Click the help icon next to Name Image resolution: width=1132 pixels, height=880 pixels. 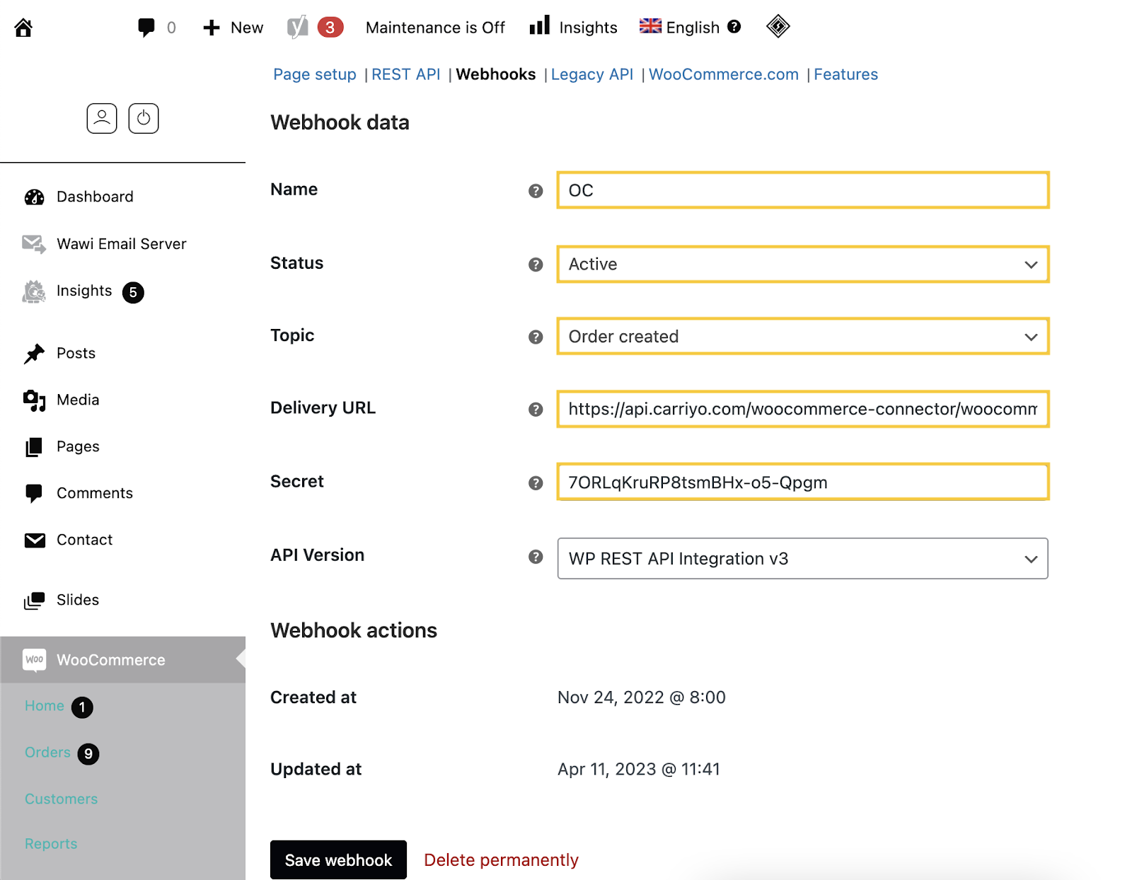click(x=536, y=191)
